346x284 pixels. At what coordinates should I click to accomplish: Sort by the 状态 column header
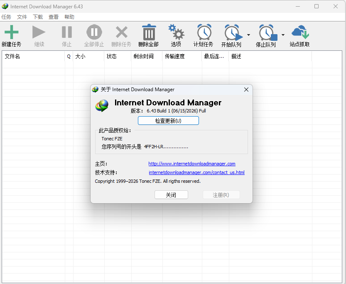(118, 56)
